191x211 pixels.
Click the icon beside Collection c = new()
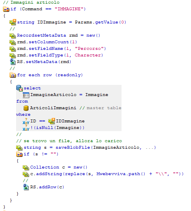pyautogui.click(x=26, y=167)
